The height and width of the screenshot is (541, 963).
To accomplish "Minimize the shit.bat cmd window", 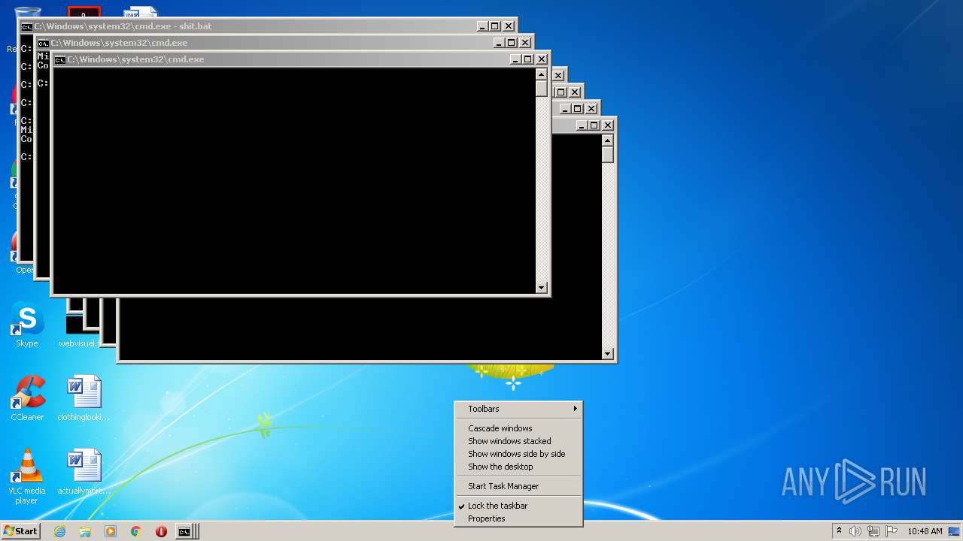I will click(483, 26).
